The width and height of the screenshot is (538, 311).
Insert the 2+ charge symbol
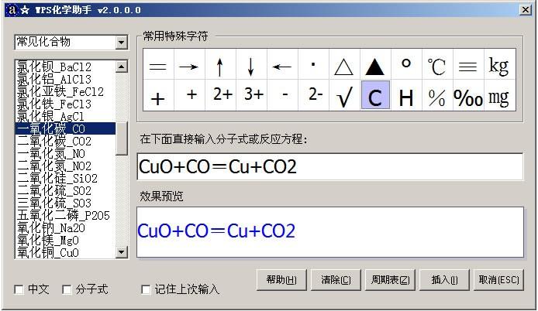220,96
